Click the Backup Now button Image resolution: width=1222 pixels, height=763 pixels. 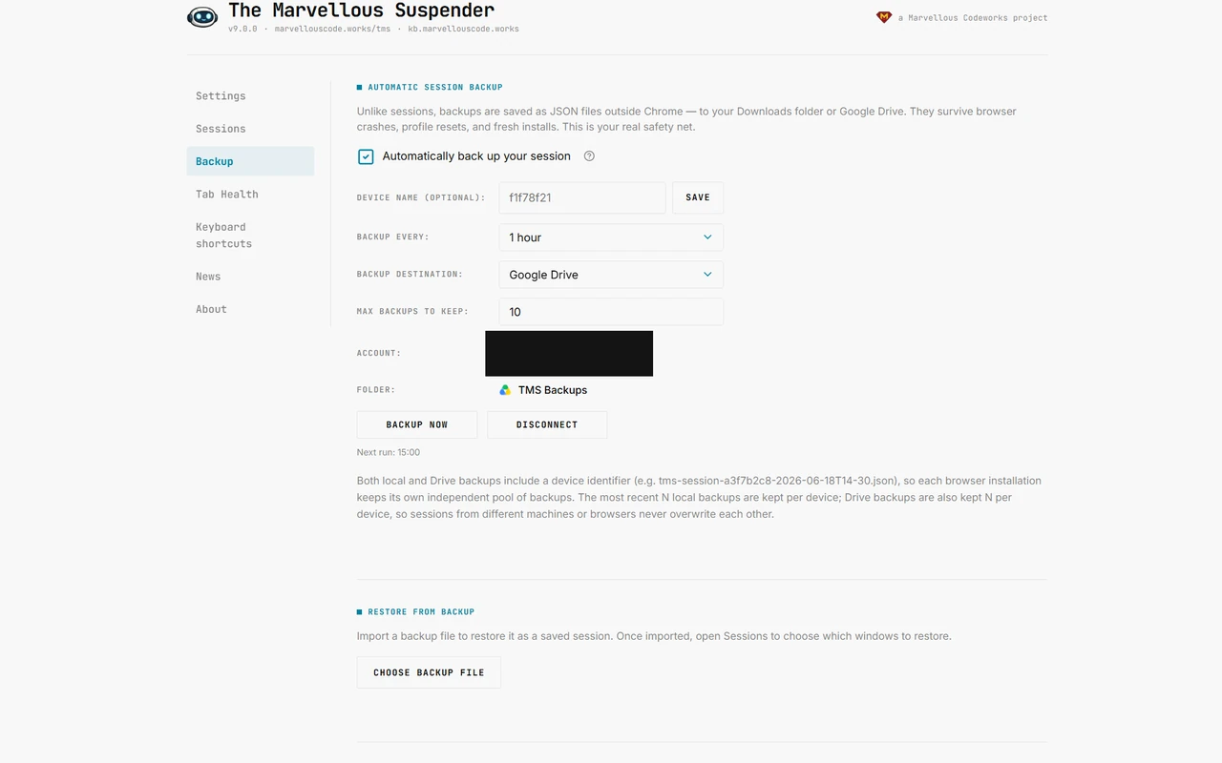[x=417, y=424]
